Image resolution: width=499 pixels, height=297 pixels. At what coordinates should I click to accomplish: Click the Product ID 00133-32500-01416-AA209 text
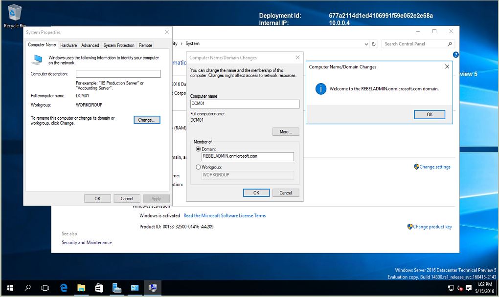coord(177,227)
